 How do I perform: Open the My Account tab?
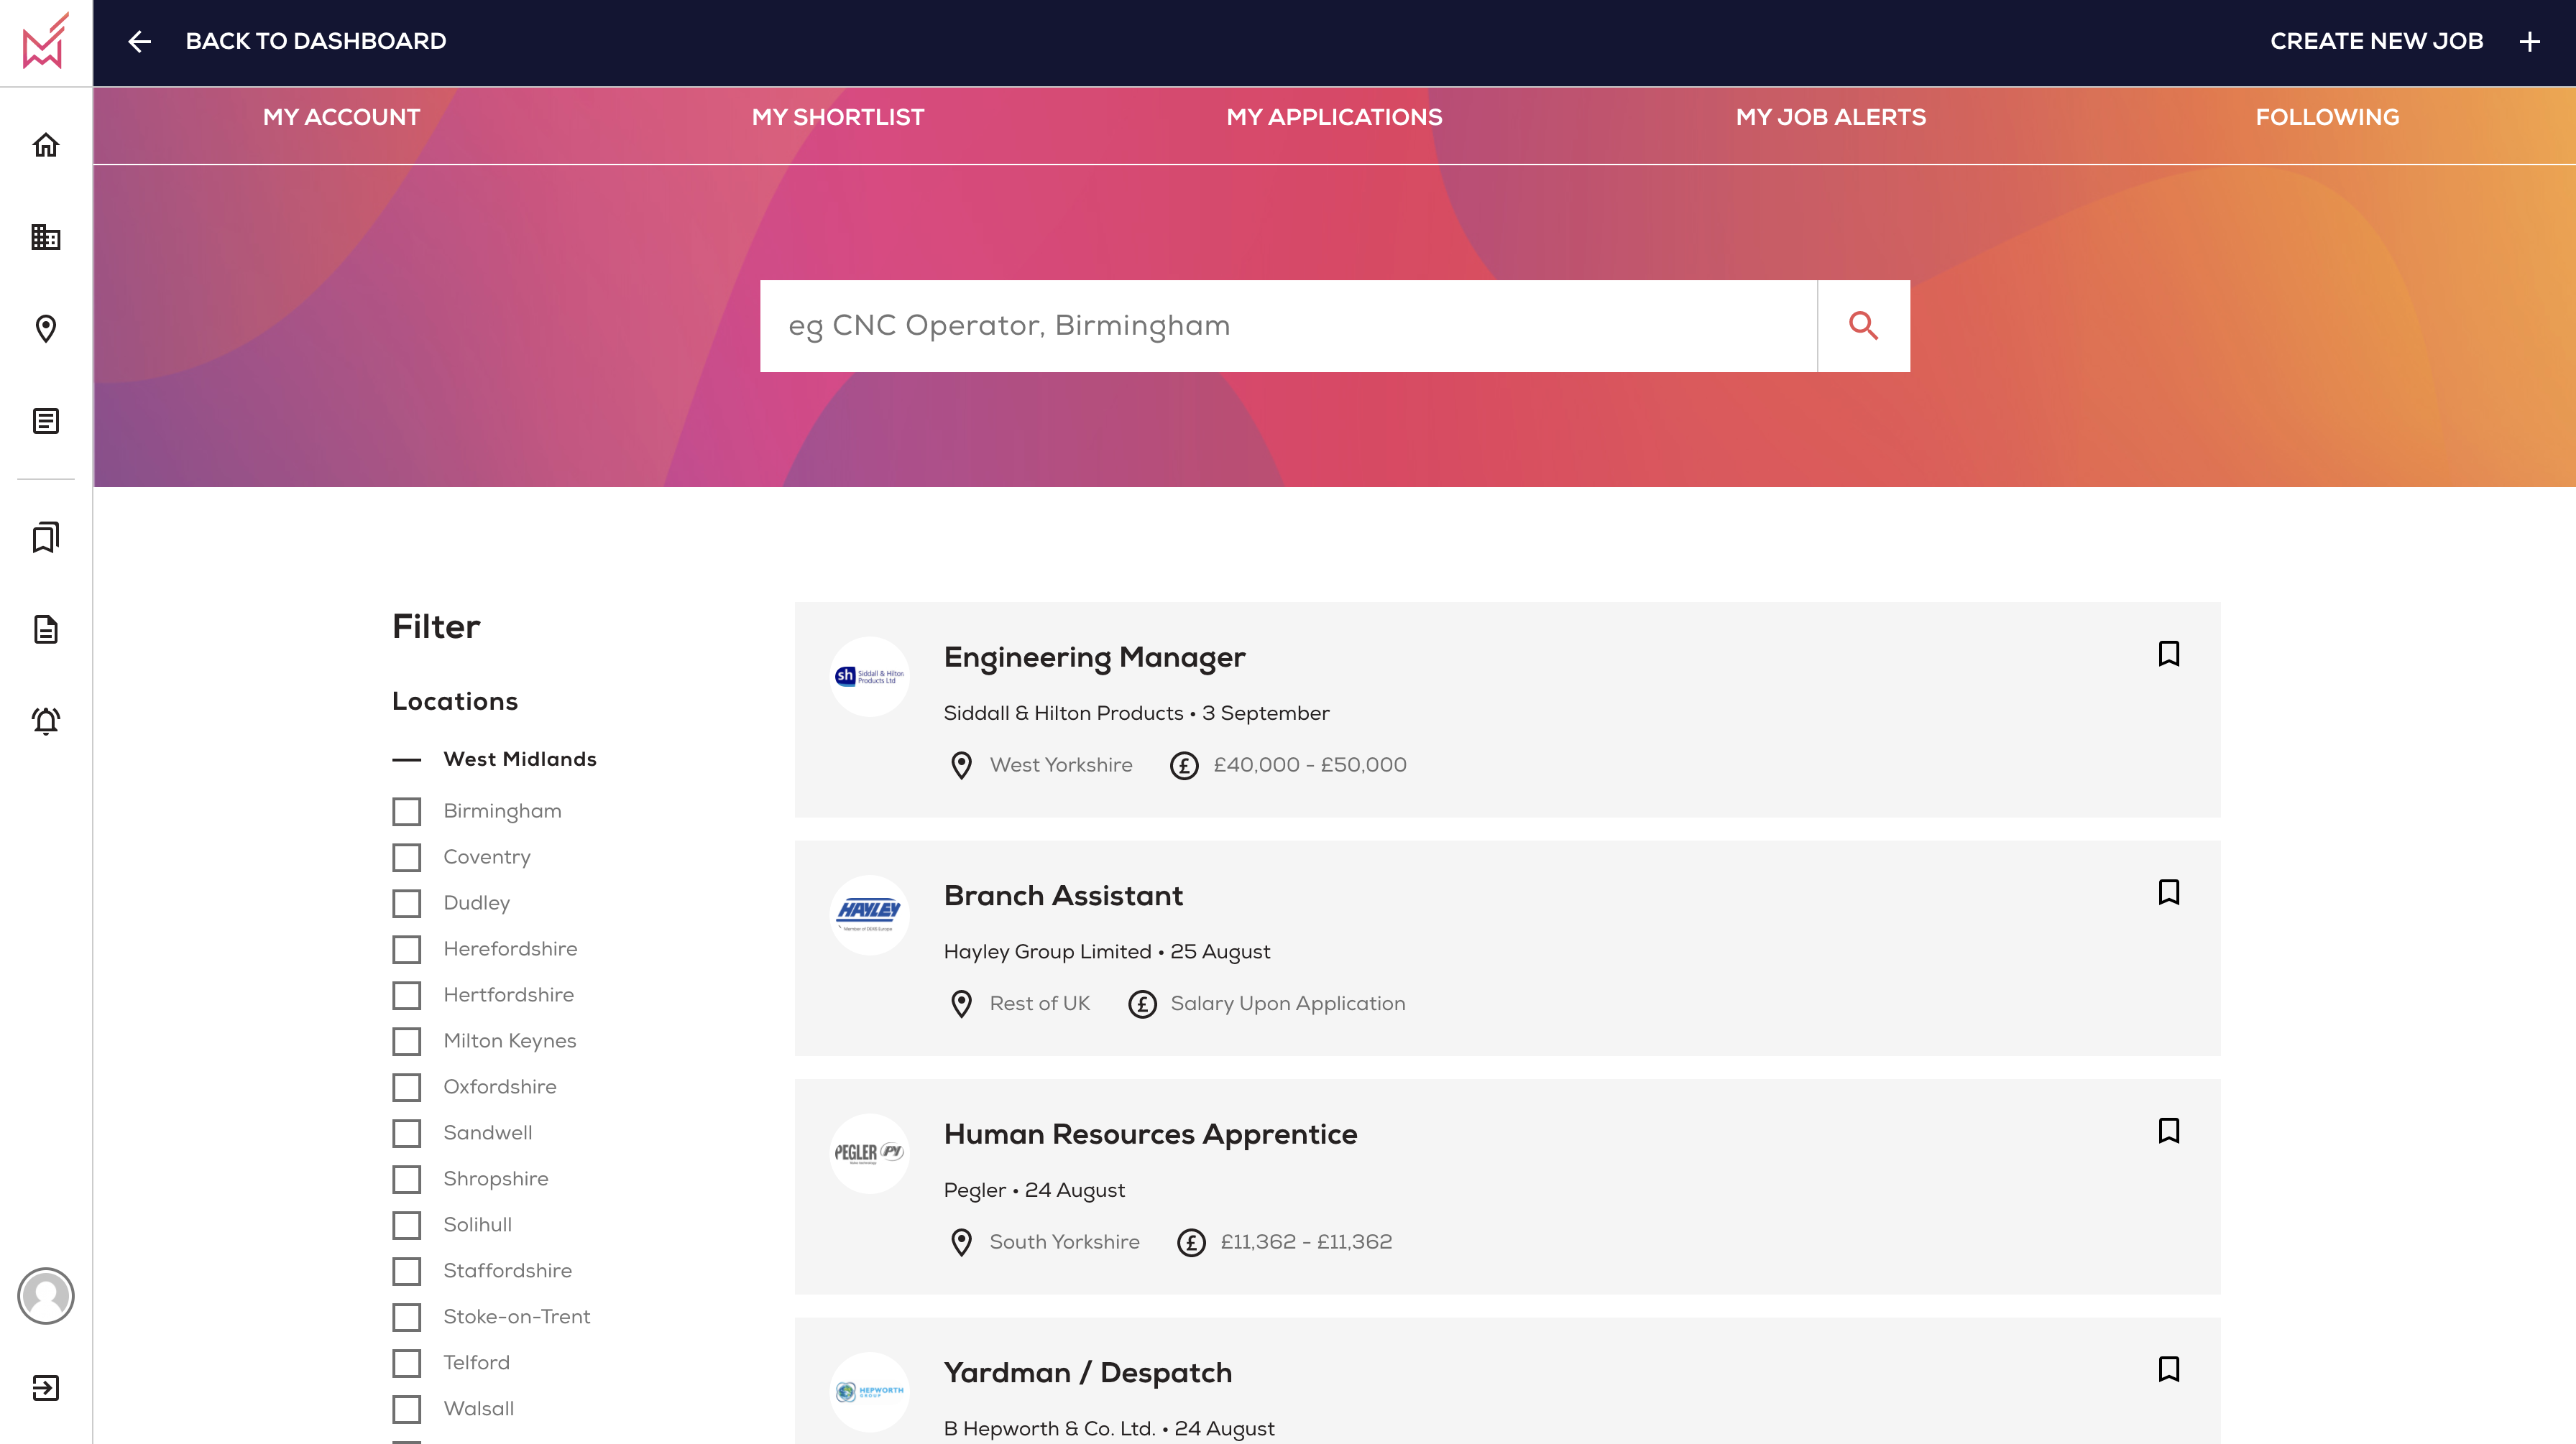point(341,117)
